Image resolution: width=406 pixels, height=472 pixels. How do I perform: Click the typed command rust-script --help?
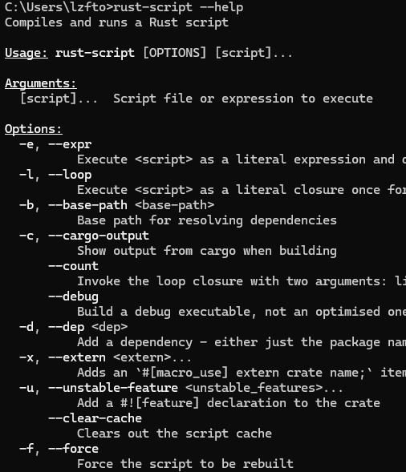(x=178, y=7)
